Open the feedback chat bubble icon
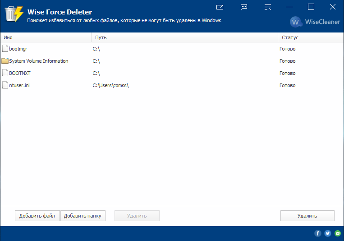Screen dimensions: 344x241 (x=244, y=7)
